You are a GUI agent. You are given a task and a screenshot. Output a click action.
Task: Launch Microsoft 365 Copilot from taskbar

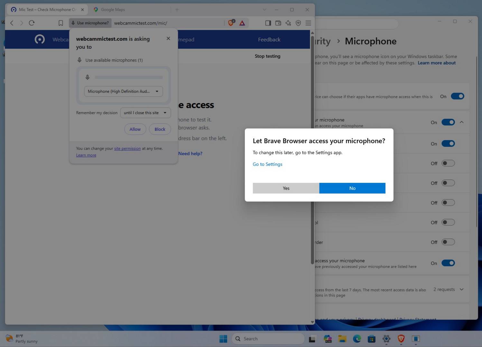coord(328,339)
